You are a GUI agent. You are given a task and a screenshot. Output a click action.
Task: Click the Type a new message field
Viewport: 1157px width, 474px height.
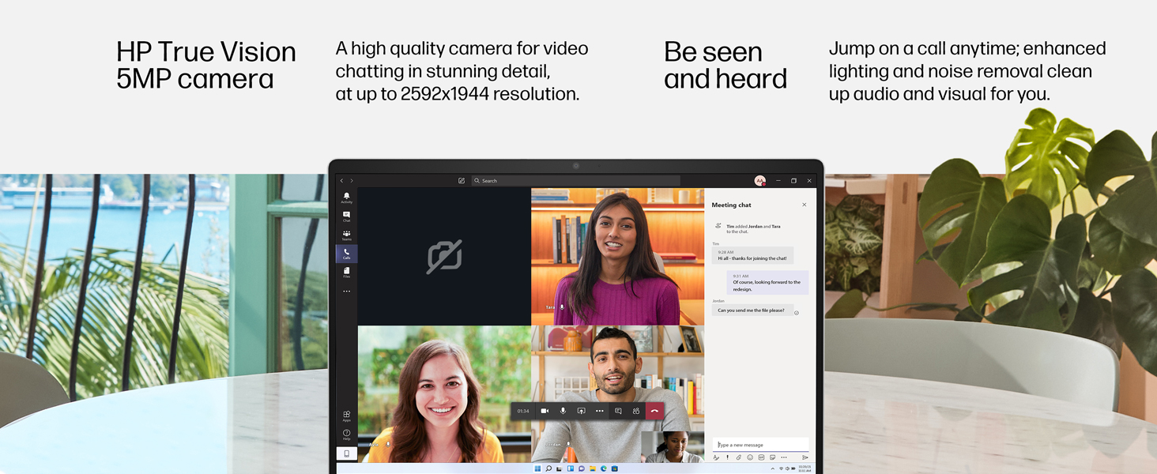coord(760,445)
